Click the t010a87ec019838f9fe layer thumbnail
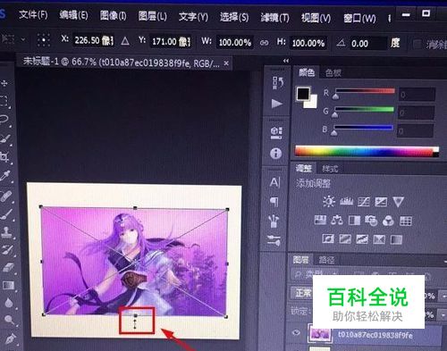This screenshot has height=351, width=447. click(x=319, y=333)
